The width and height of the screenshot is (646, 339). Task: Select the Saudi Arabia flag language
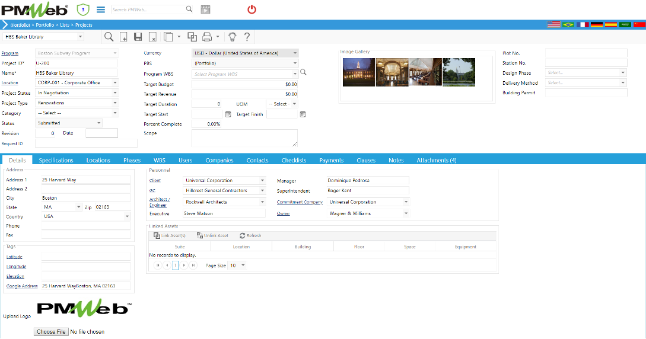click(625, 25)
